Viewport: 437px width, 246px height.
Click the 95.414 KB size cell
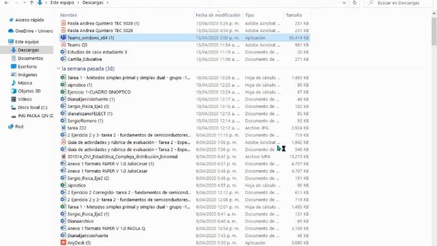point(299,38)
